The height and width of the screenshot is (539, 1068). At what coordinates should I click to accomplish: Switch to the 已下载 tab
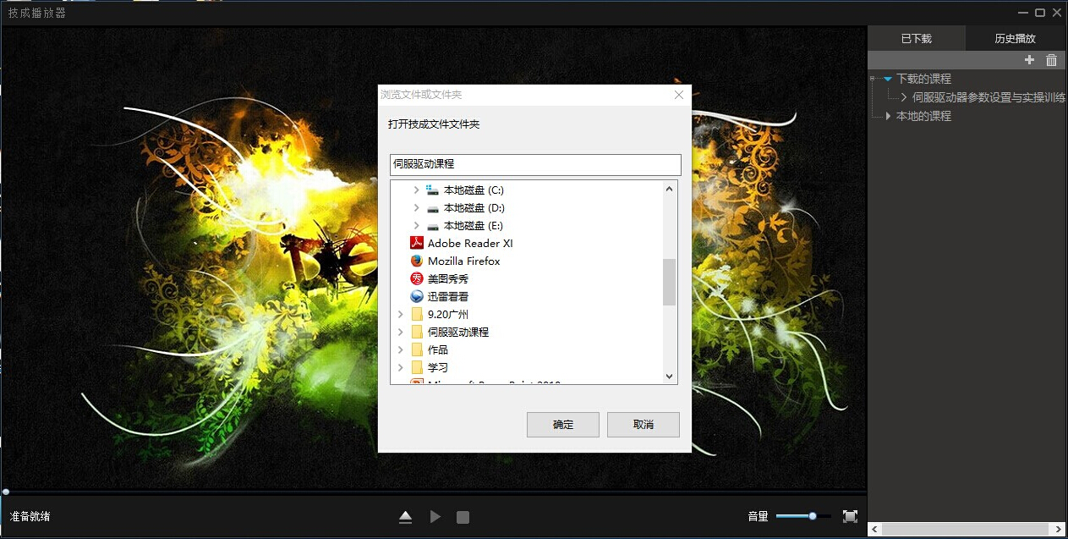point(916,39)
